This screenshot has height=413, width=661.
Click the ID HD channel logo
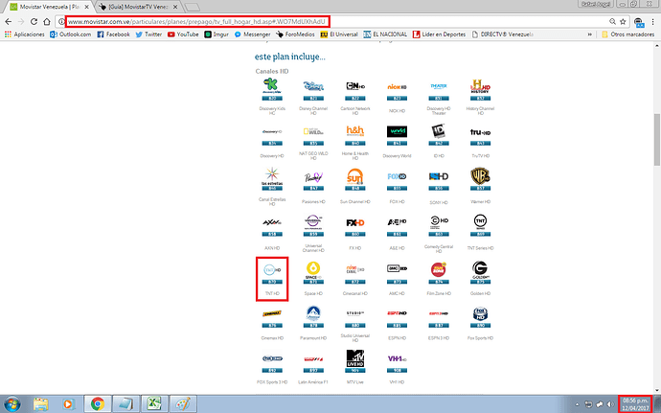(x=439, y=131)
